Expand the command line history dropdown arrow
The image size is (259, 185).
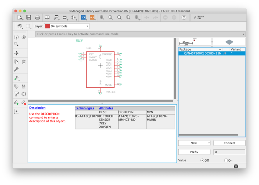(243, 34)
